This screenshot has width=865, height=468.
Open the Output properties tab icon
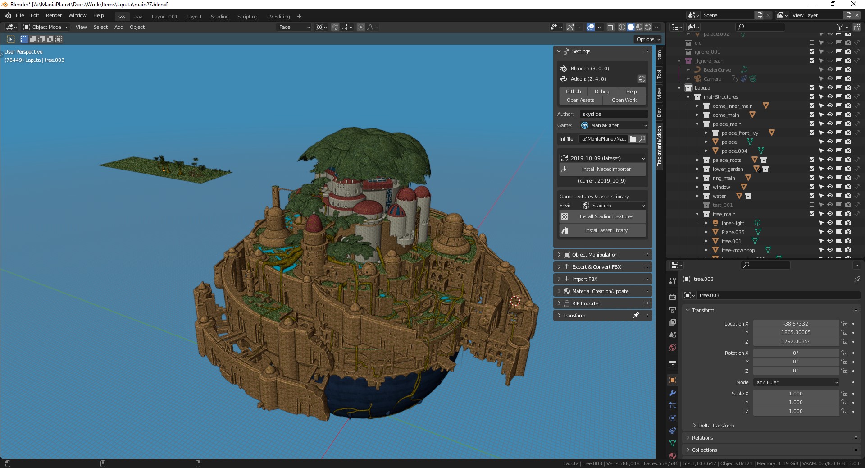pyautogui.click(x=673, y=310)
